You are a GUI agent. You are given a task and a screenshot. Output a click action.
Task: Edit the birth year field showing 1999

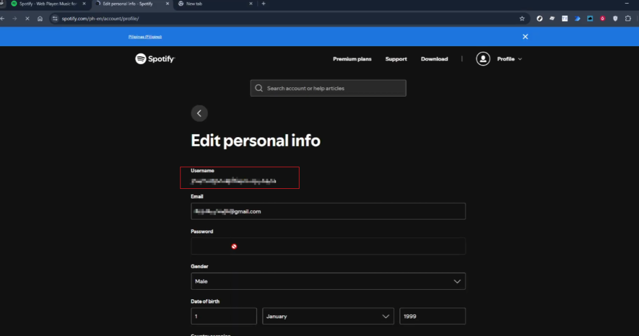pyautogui.click(x=432, y=317)
